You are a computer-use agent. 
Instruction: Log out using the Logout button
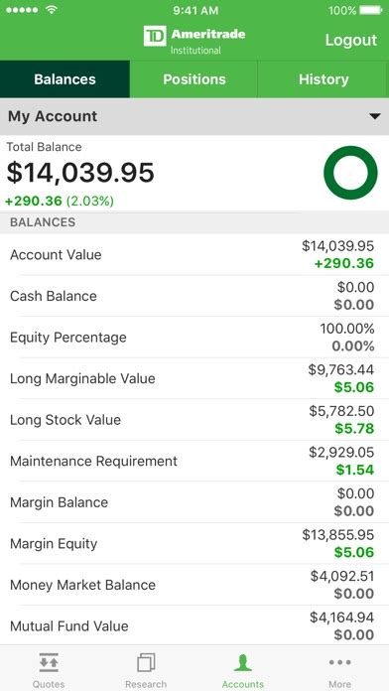click(x=351, y=40)
